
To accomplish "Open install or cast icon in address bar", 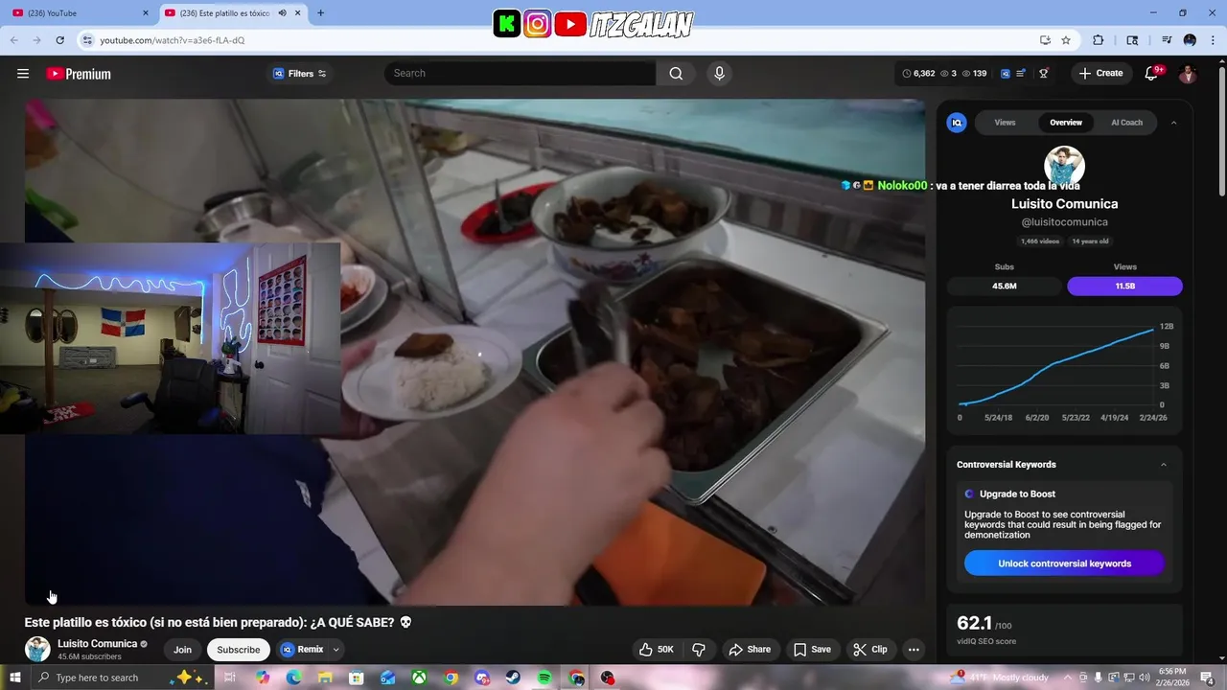I will coord(1045,40).
